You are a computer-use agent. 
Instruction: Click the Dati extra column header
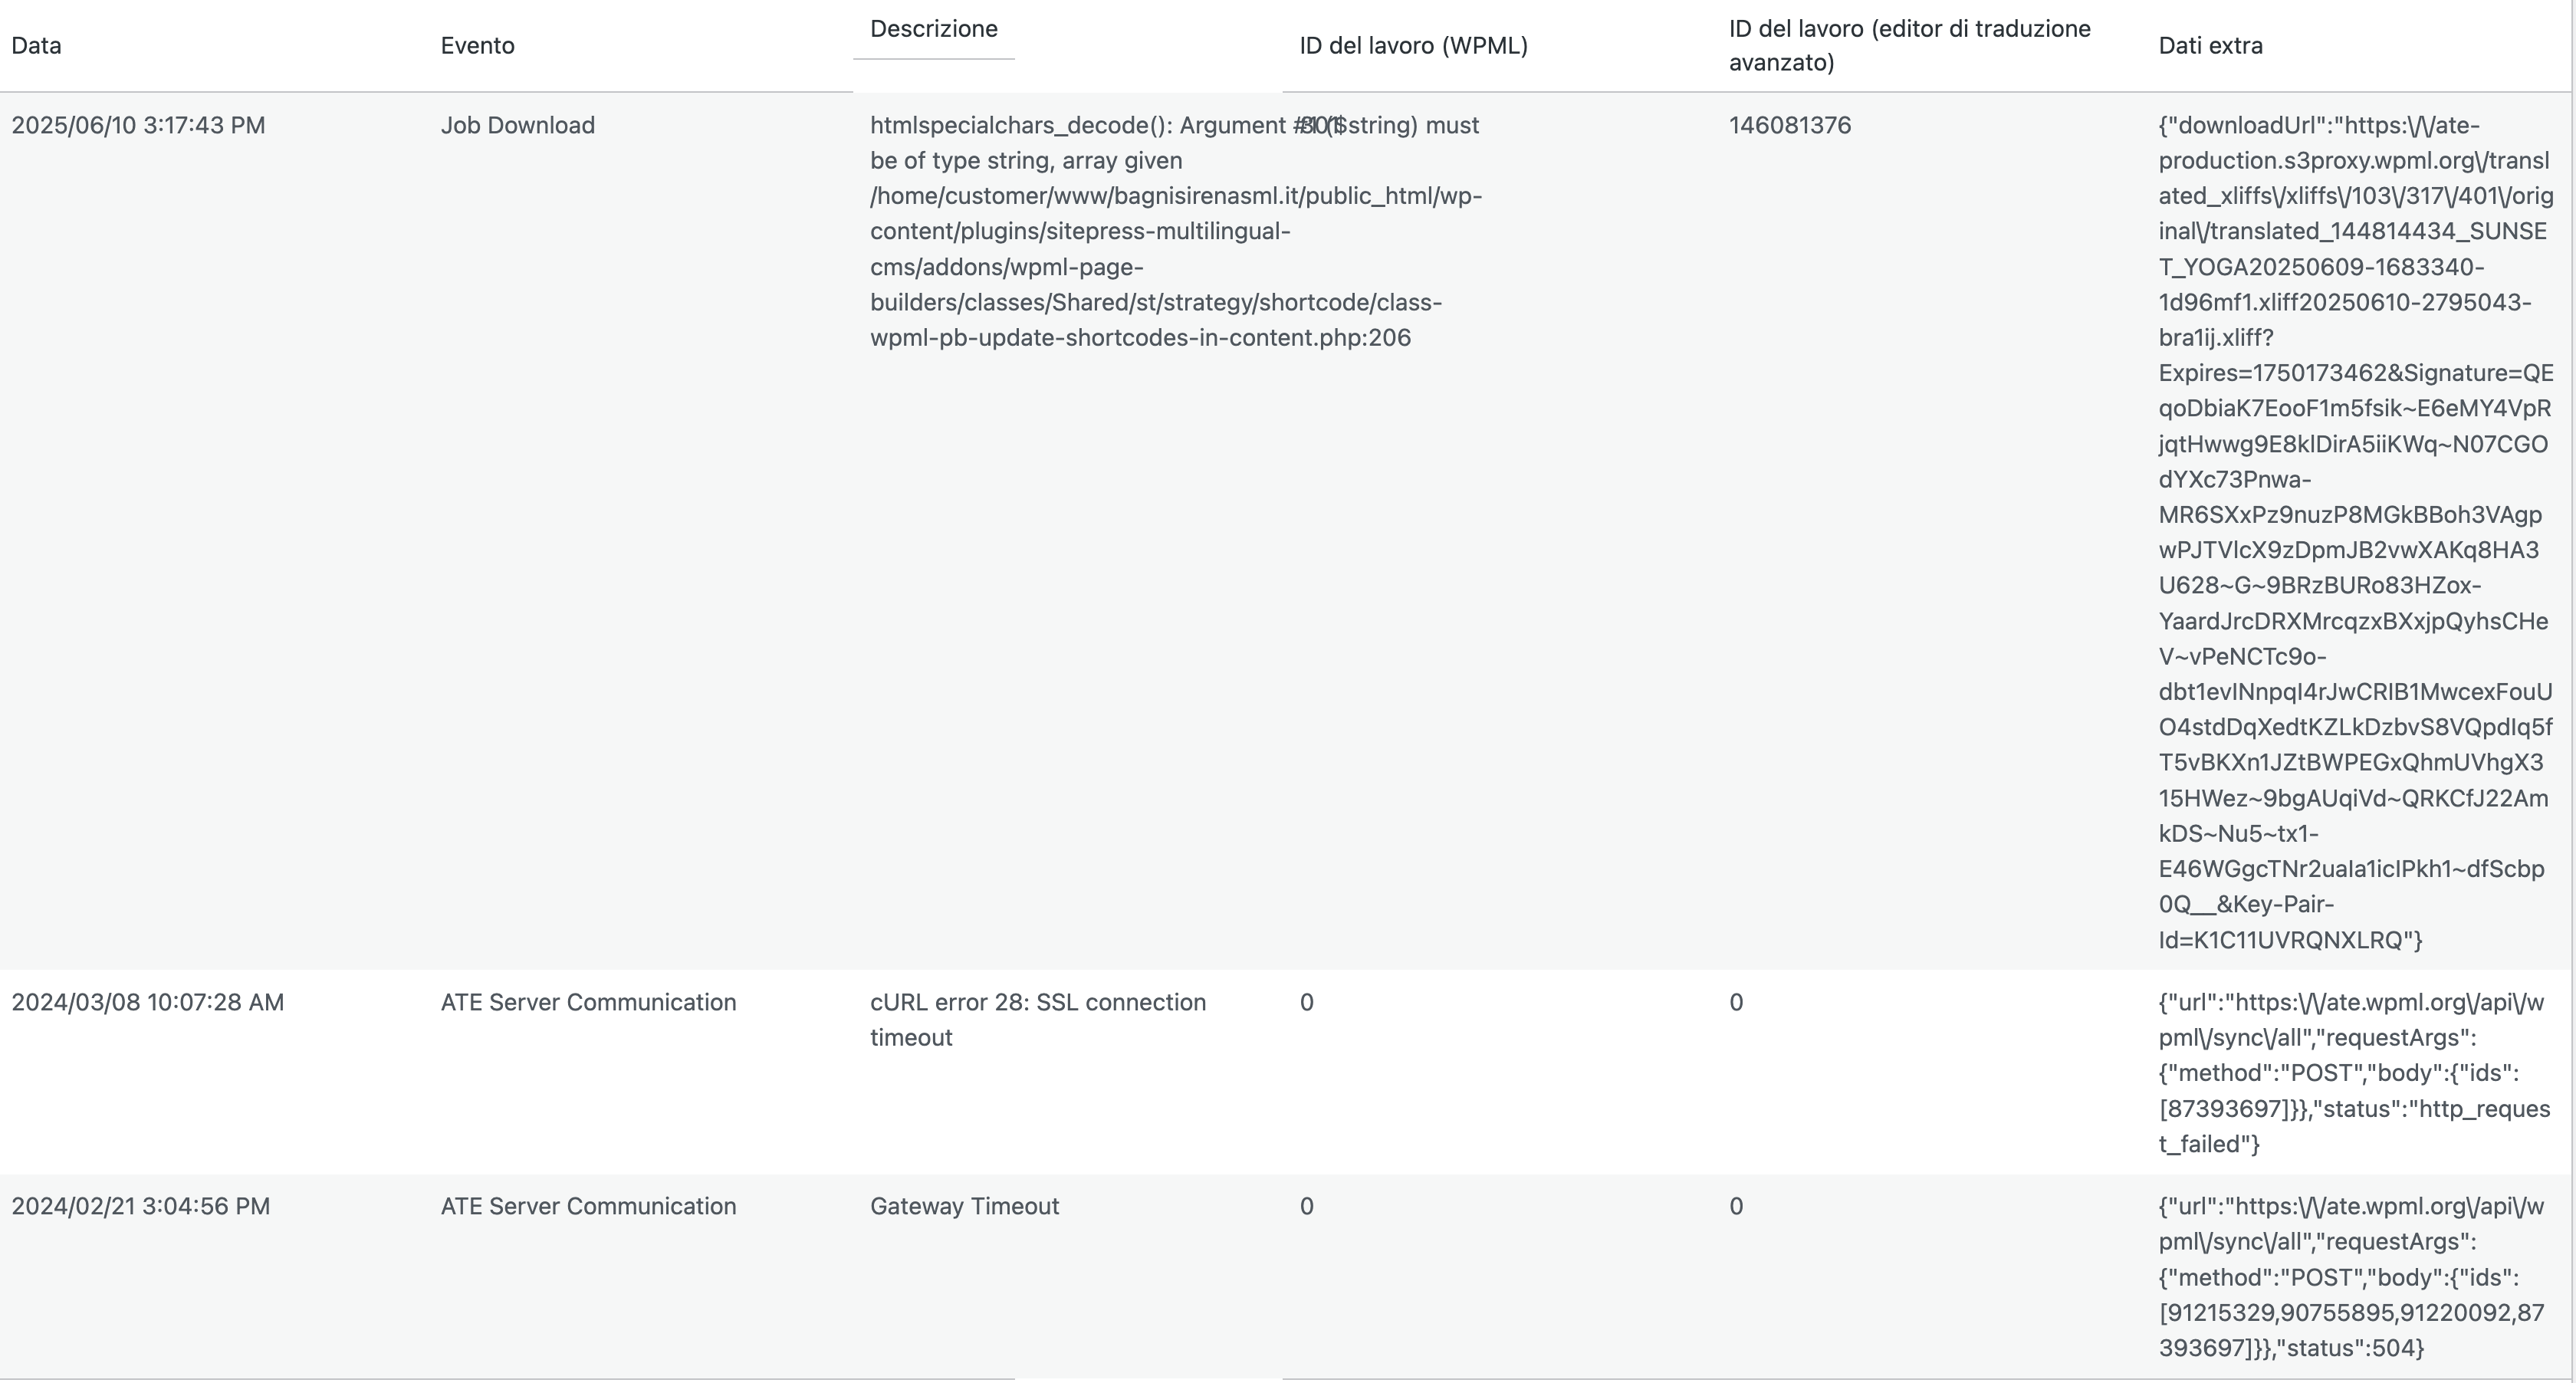click(2210, 46)
